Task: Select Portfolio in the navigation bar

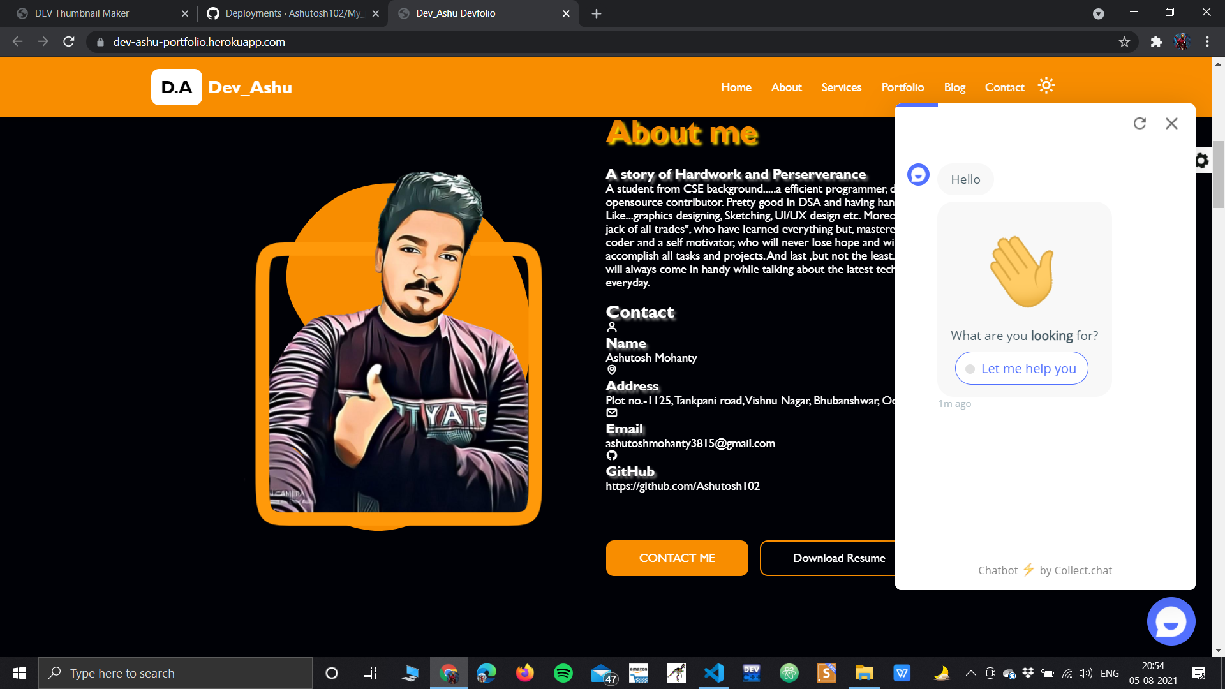Action: click(x=902, y=87)
